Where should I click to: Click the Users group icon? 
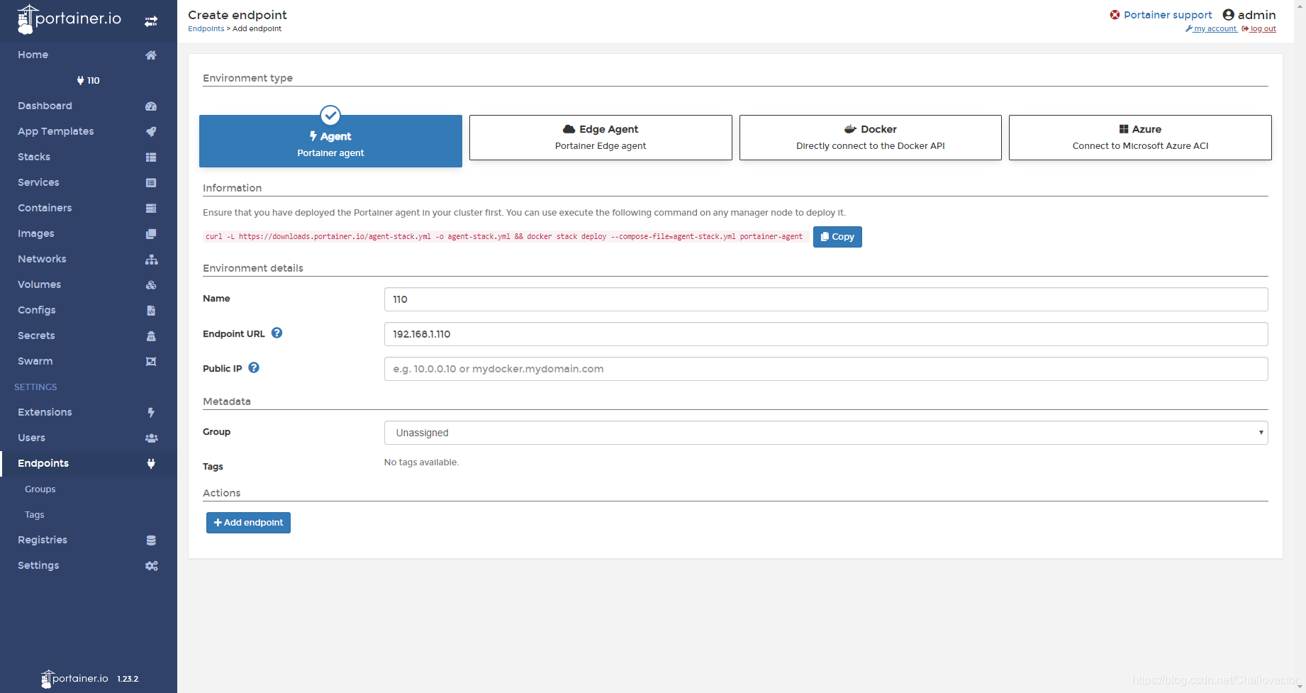151,438
